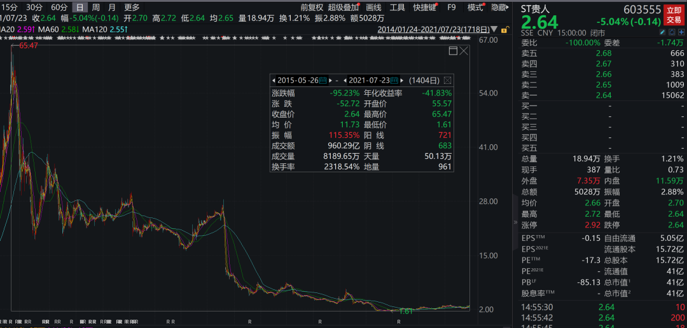Collapse the right quote panel

point(515,222)
